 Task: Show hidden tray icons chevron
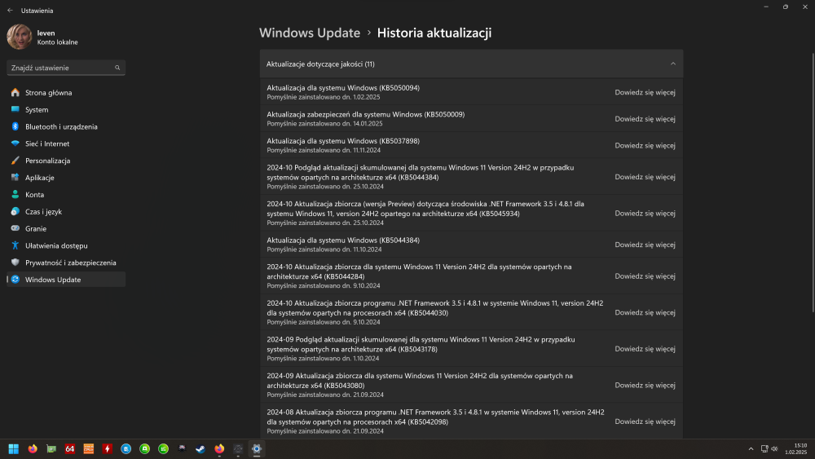751,448
